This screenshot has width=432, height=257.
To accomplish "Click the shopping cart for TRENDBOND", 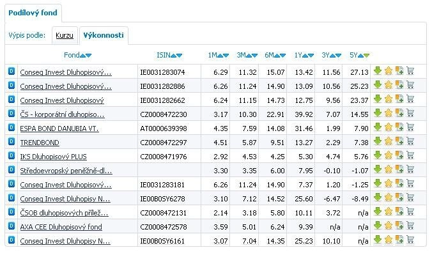I will pyautogui.click(x=410, y=141).
